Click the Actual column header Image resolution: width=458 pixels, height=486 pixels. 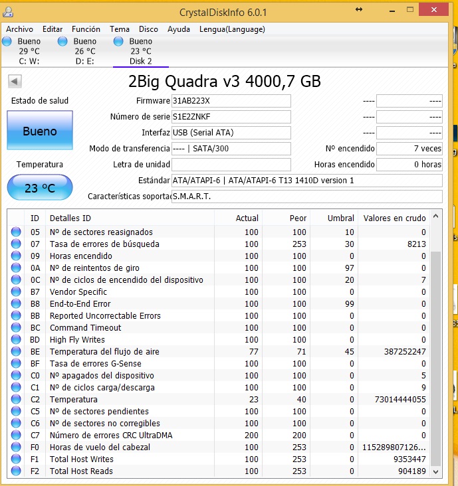[238, 218]
